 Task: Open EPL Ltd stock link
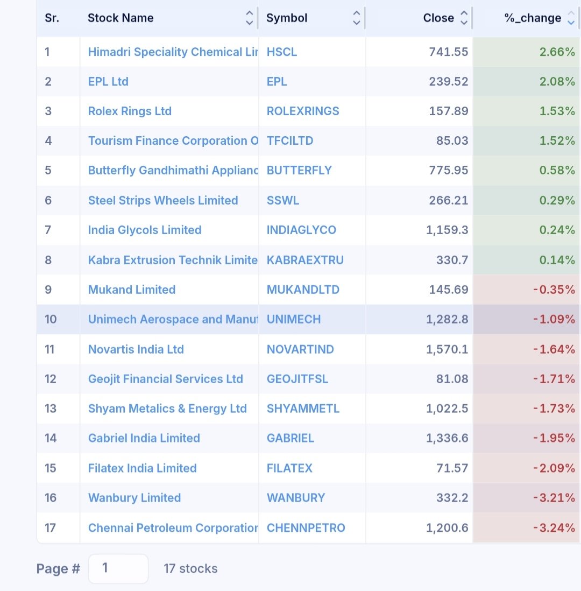108,81
